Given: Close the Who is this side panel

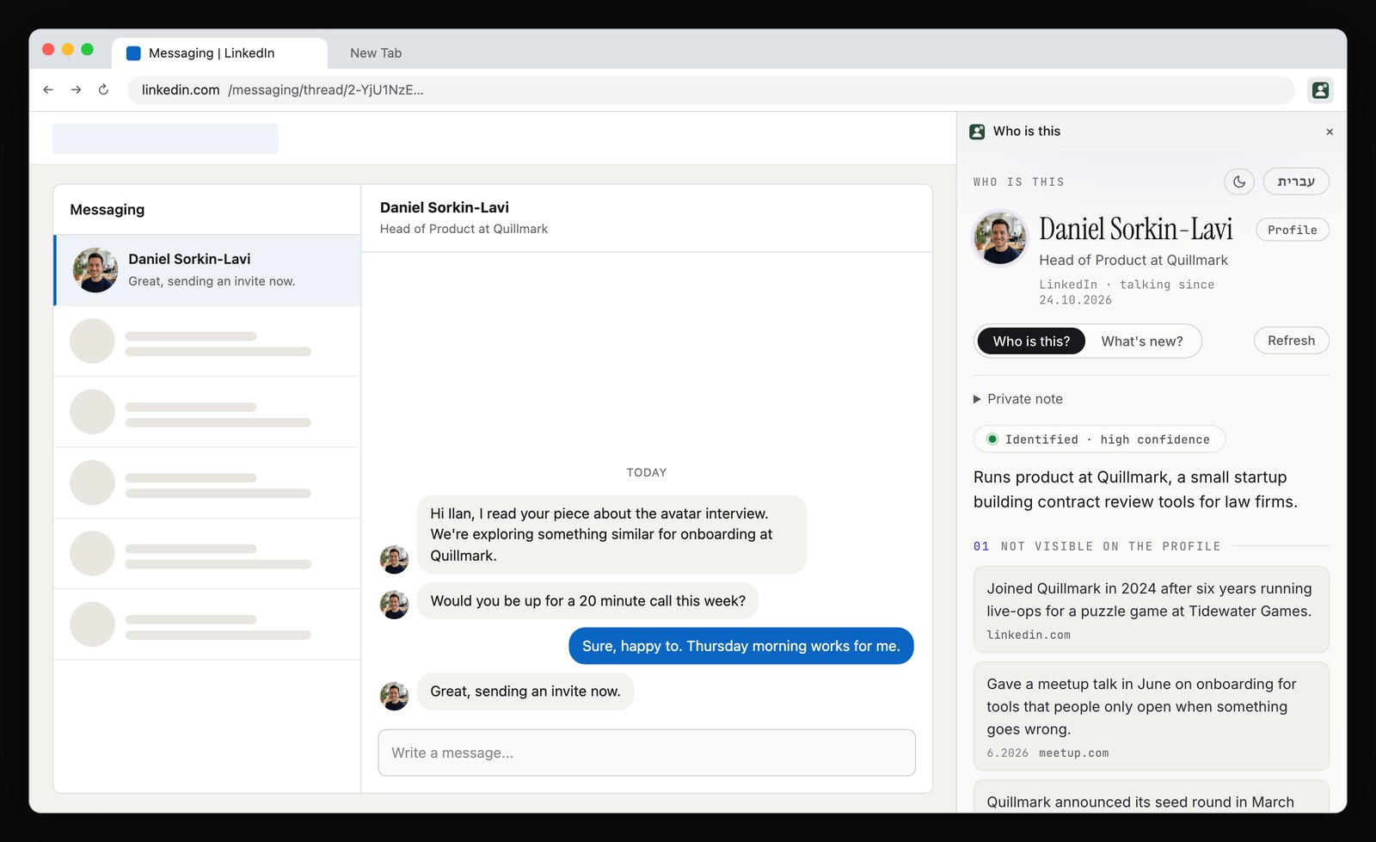Looking at the screenshot, I should point(1330,132).
